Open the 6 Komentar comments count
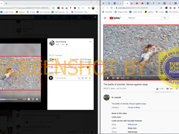This screenshot has height=134, width=179. [74, 59]
